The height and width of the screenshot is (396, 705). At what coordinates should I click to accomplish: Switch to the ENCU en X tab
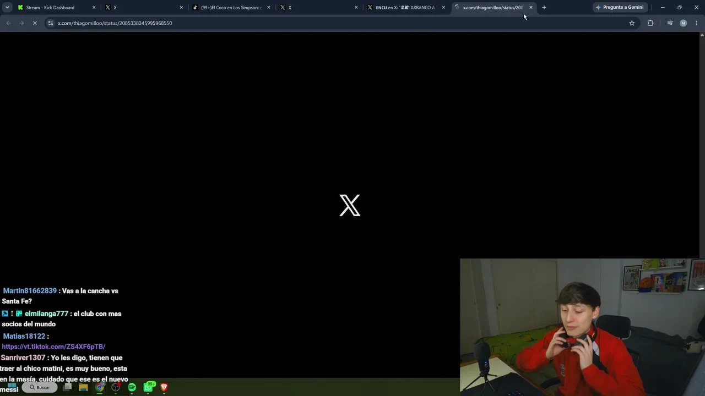(406, 8)
